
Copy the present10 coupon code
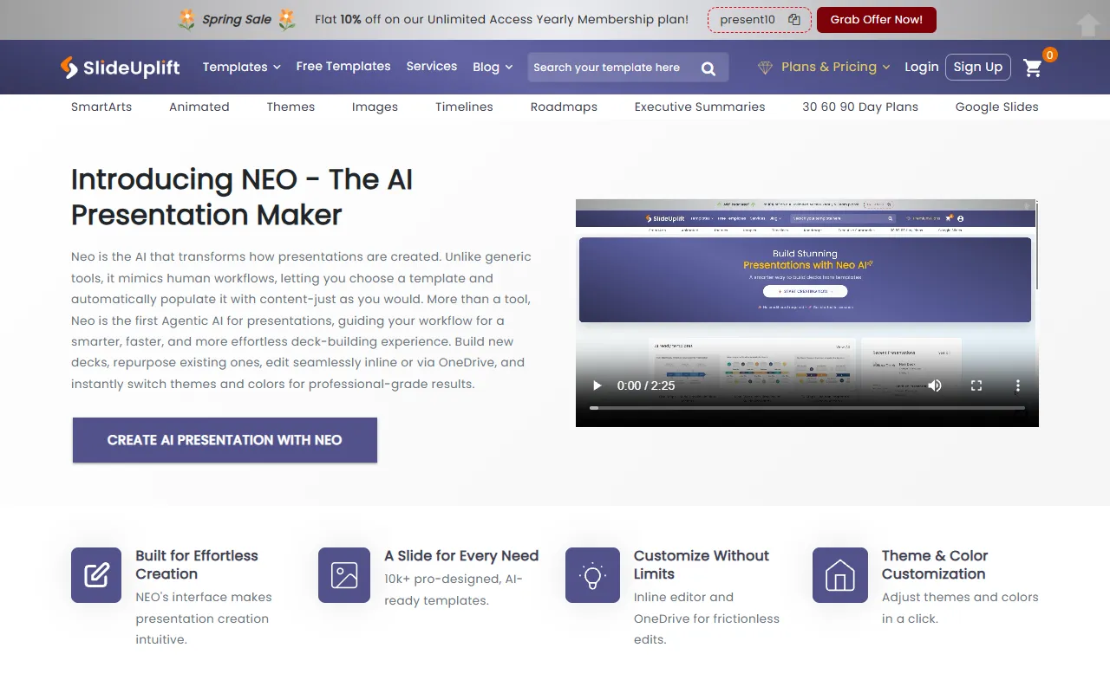(x=794, y=19)
